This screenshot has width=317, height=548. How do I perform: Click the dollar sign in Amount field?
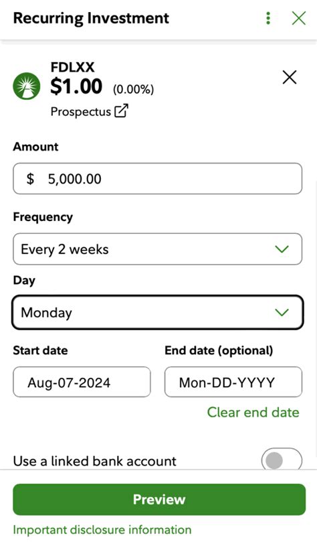(30, 179)
